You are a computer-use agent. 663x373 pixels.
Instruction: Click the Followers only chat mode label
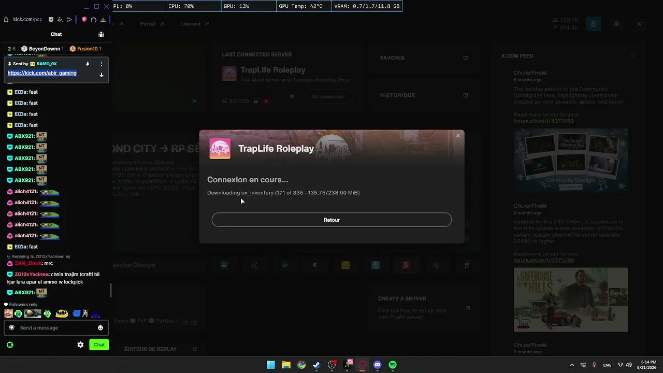click(x=21, y=305)
